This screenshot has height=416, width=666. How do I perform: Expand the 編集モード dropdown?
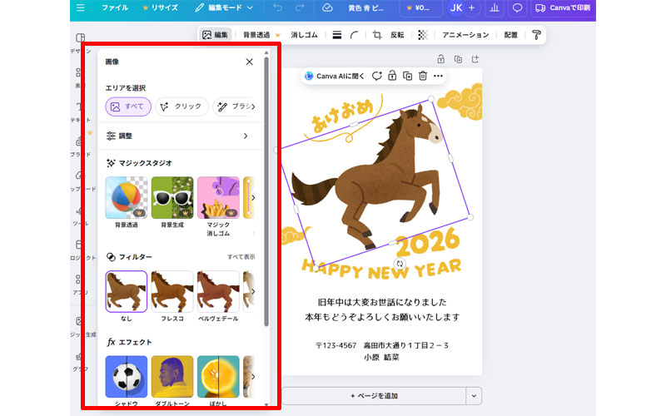point(223,7)
